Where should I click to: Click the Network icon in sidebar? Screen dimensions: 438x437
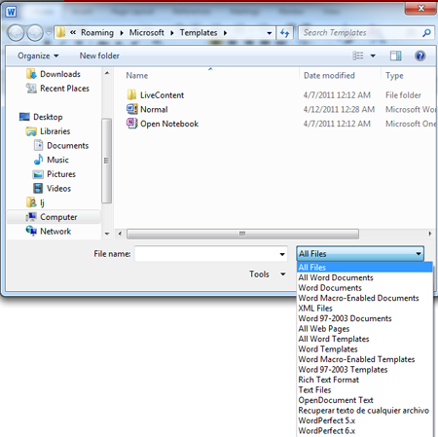pos(31,231)
